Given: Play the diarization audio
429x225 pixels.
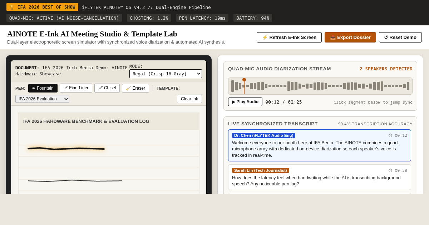Looking at the screenshot, I should coord(245,102).
